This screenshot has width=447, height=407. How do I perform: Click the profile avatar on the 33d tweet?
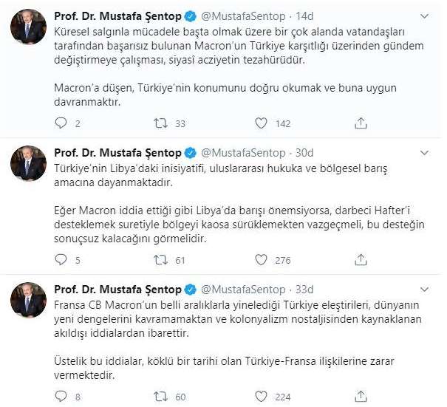coord(29,301)
